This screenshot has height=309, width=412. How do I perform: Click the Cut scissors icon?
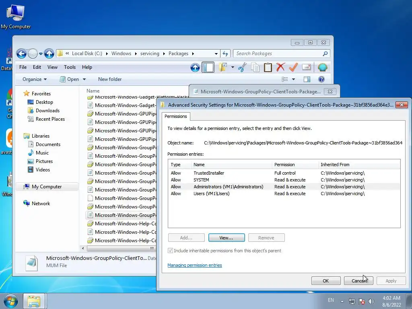point(242,68)
